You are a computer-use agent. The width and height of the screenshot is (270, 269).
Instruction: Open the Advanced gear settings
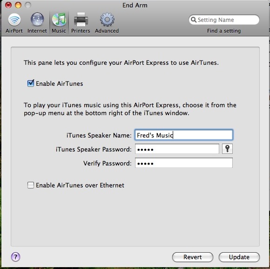click(x=107, y=23)
